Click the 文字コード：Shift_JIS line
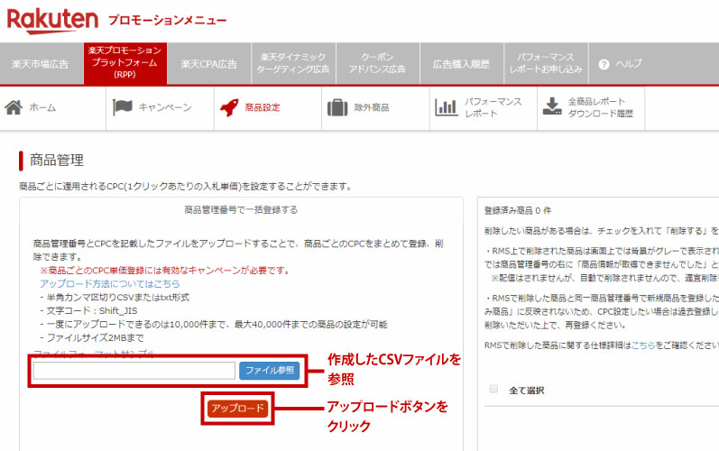 89,311
